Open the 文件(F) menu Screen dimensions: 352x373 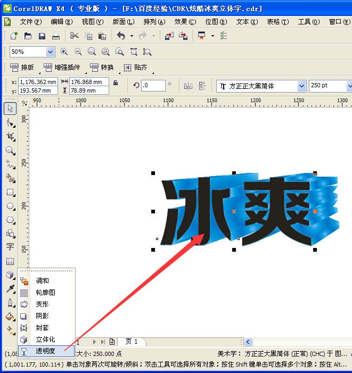pos(31,22)
